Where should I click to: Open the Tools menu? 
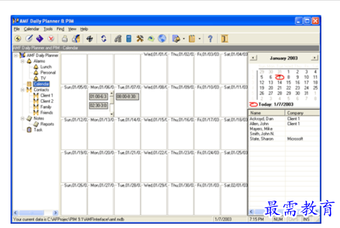[x=48, y=29]
